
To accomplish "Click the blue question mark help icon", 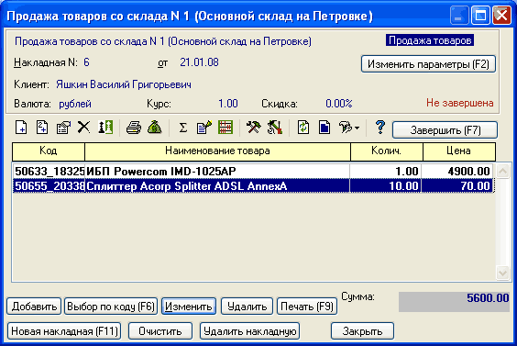I will pyautogui.click(x=380, y=127).
